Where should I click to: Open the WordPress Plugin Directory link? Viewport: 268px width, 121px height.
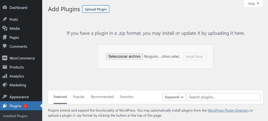pos(228,110)
